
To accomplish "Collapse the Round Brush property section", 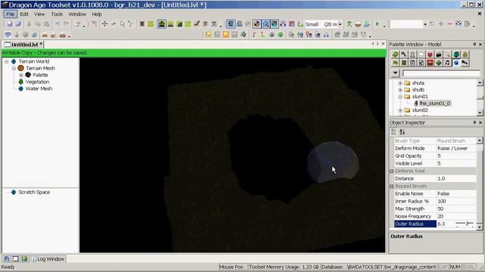I will [392, 187].
